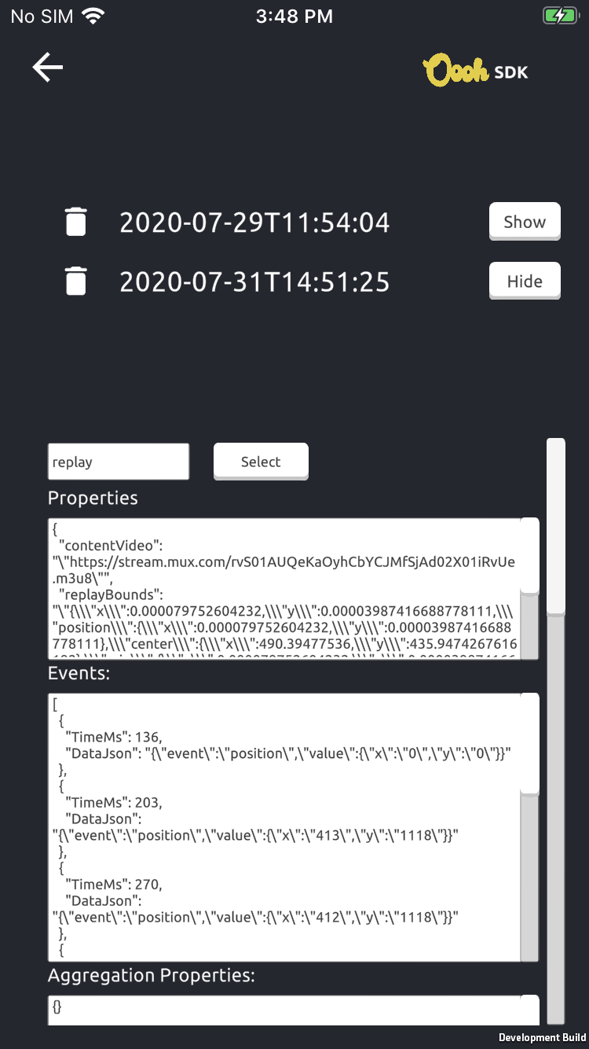Tap the battery charging icon
The width and height of the screenshot is (589, 1049).
(560, 16)
